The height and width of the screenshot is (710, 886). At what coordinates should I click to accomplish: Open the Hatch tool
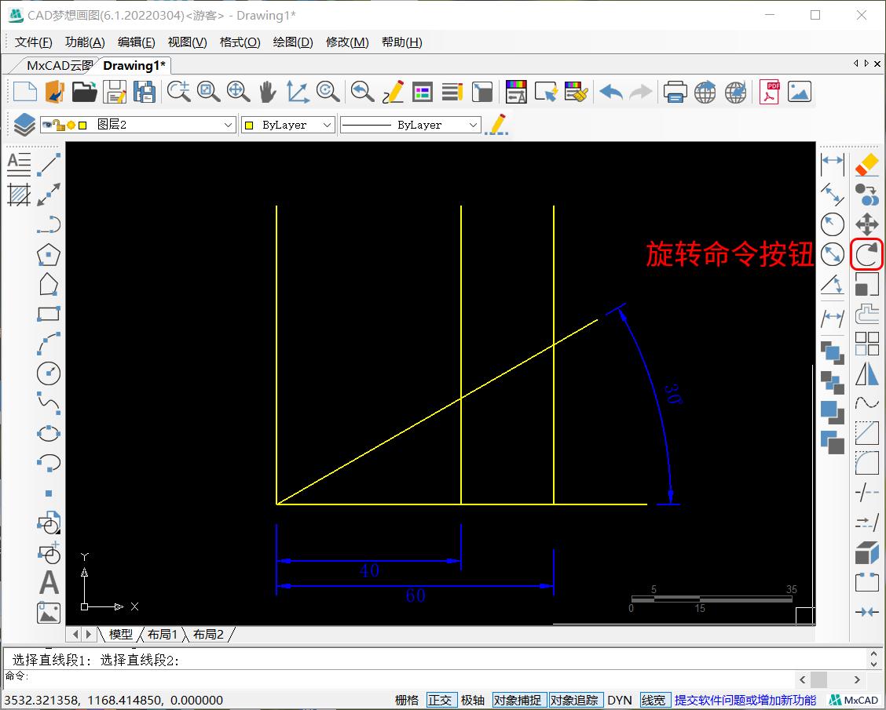(x=19, y=194)
